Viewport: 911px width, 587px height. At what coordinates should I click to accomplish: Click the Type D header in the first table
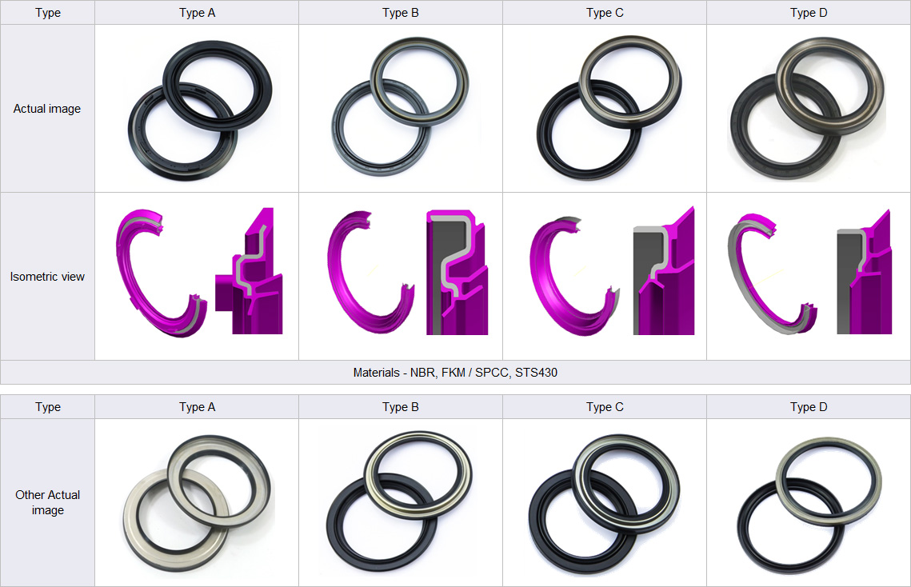point(809,13)
